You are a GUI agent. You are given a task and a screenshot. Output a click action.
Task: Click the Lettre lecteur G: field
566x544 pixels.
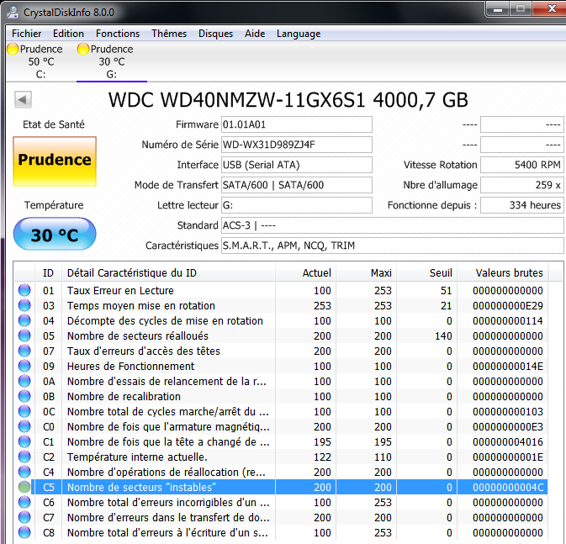point(296,205)
